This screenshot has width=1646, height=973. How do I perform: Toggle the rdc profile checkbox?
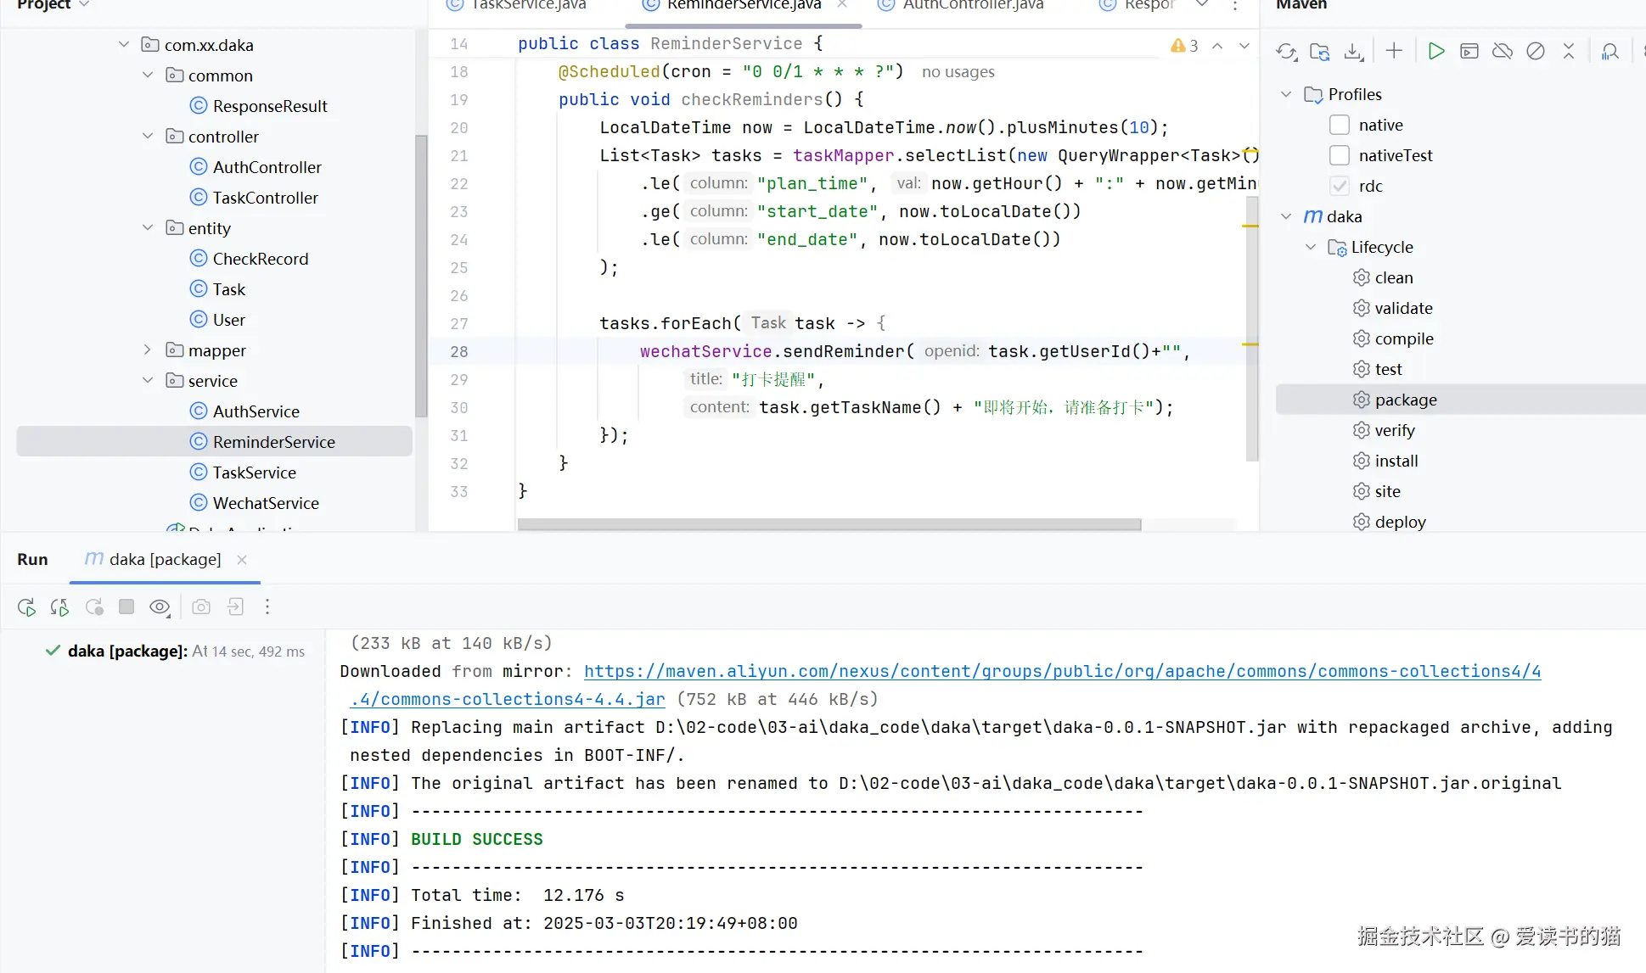tap(1340, 187)
